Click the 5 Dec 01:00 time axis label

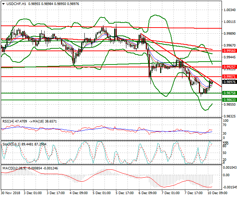[x=102, y=193]
